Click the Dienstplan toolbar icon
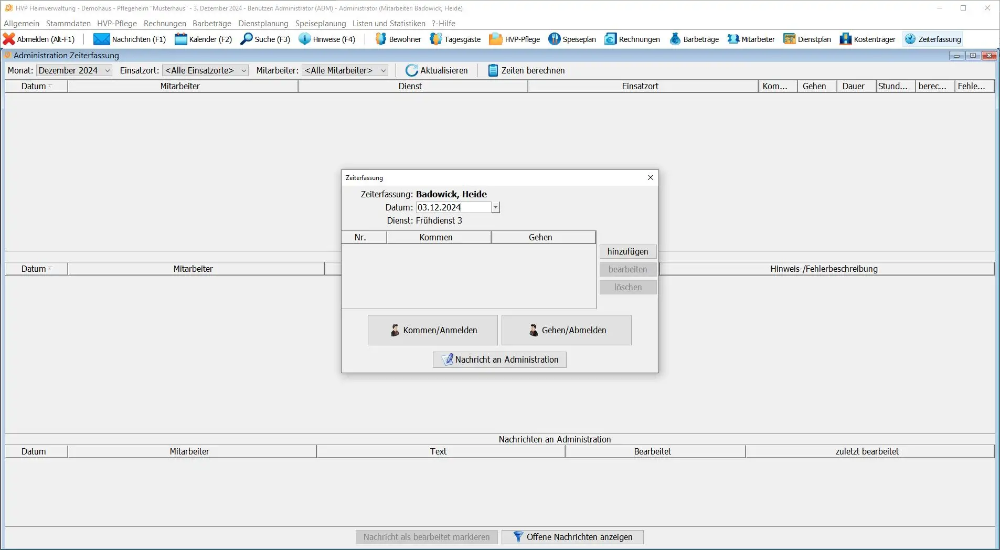The image size is (1000, 550). [789, 39]
